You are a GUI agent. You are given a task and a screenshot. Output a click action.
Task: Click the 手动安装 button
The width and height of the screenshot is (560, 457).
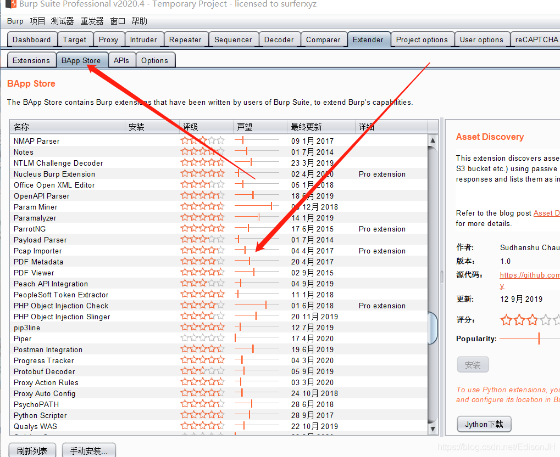coord(90,450)
